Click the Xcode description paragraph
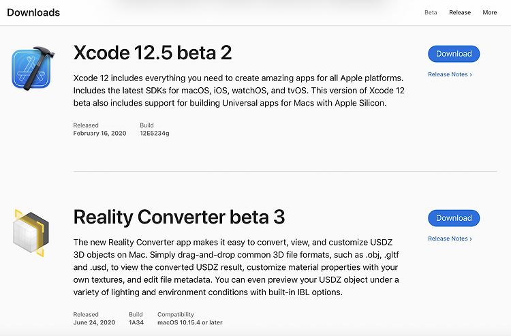Image resolution: width=511 pixels, height=336 pixels. (239, 91)
